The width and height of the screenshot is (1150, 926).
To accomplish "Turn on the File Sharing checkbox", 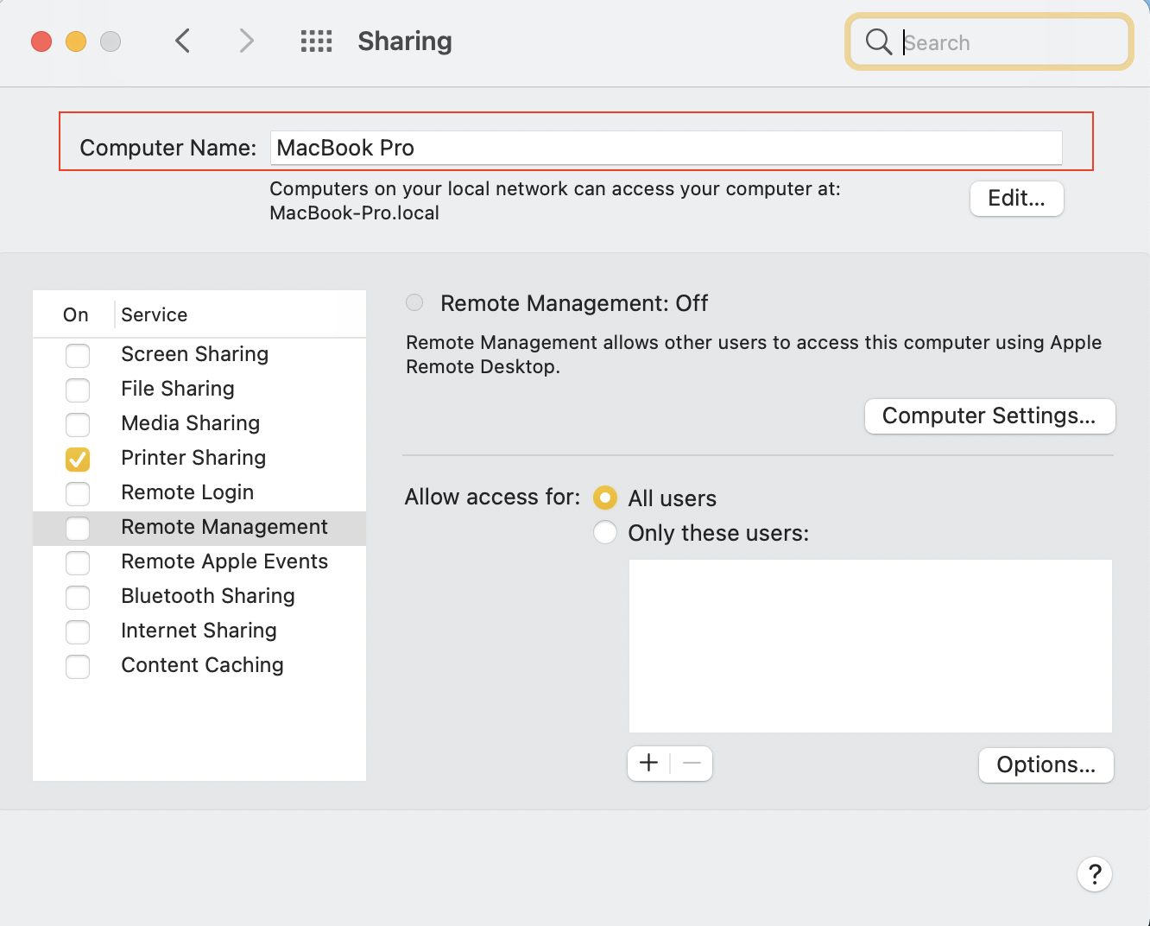I will click(78, 390).
